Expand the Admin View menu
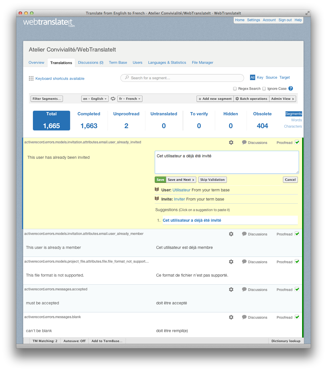The height and width of the screenshot is (371, 327). [x=283, y=99]
